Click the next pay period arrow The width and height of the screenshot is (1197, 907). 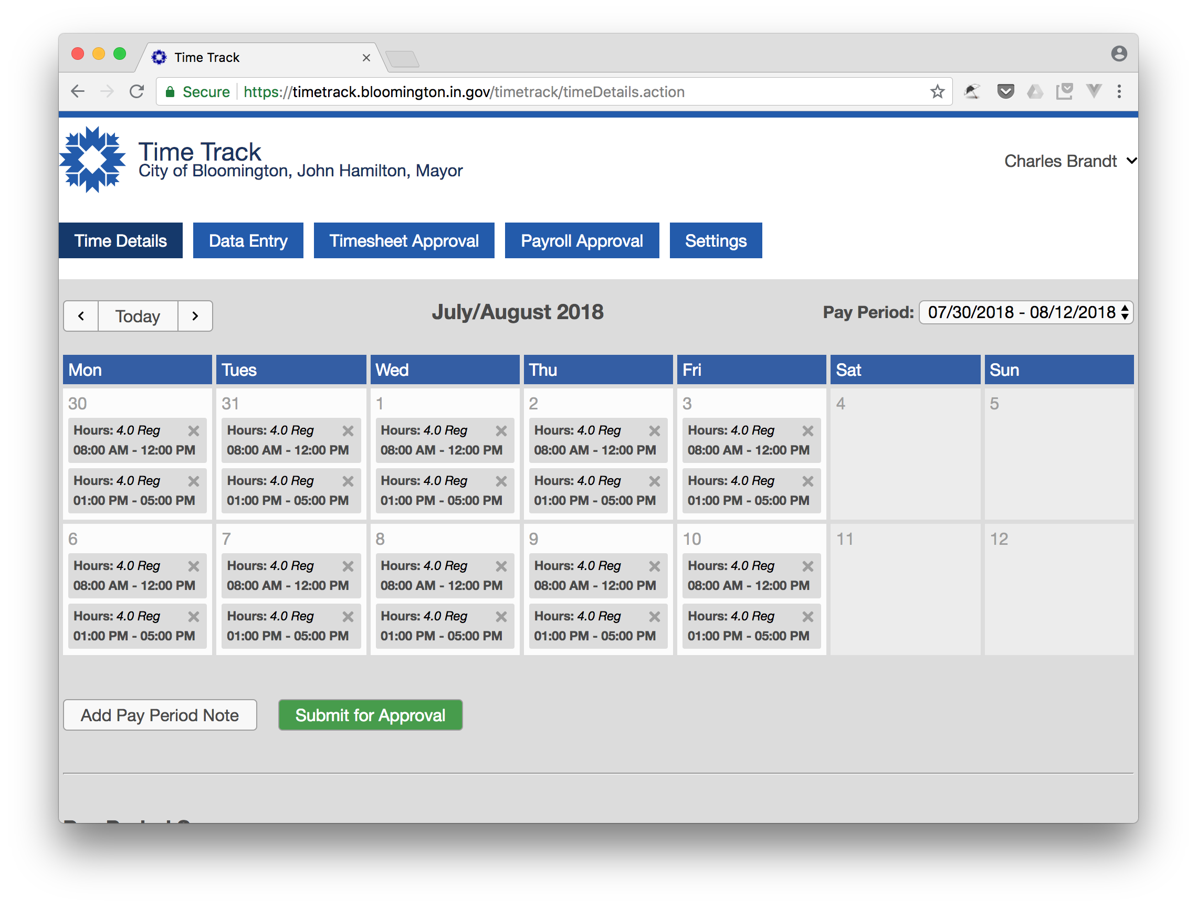click(195, 315)
